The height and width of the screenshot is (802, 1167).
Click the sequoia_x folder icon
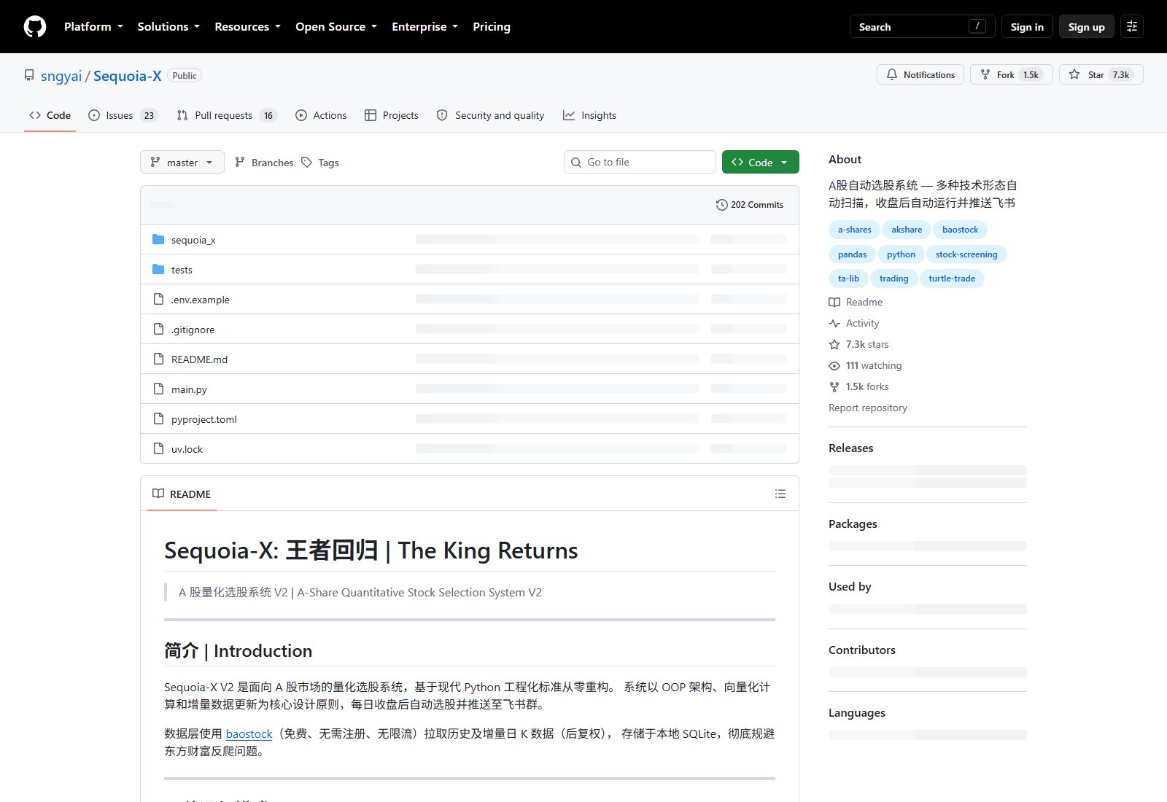(158, 240)
